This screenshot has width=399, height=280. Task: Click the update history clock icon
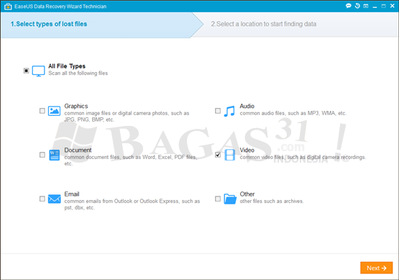tap(357, 6)
